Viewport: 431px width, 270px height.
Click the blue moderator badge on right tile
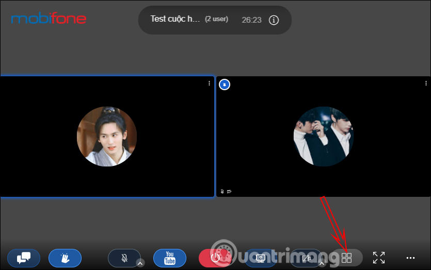click(225, 85)
